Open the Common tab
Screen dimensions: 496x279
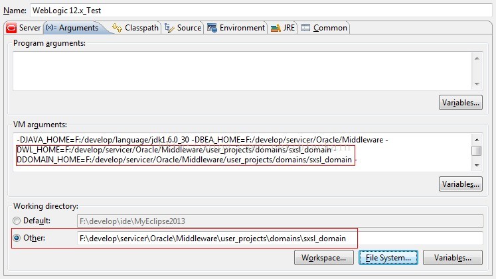click(x=324, y=28)
